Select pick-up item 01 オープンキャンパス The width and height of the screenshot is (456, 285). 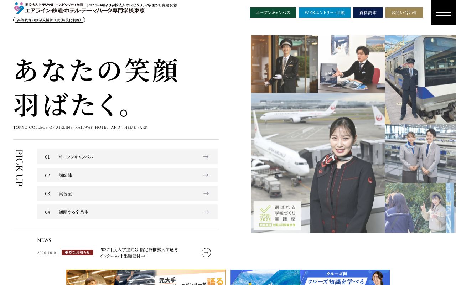pos(127,157)
